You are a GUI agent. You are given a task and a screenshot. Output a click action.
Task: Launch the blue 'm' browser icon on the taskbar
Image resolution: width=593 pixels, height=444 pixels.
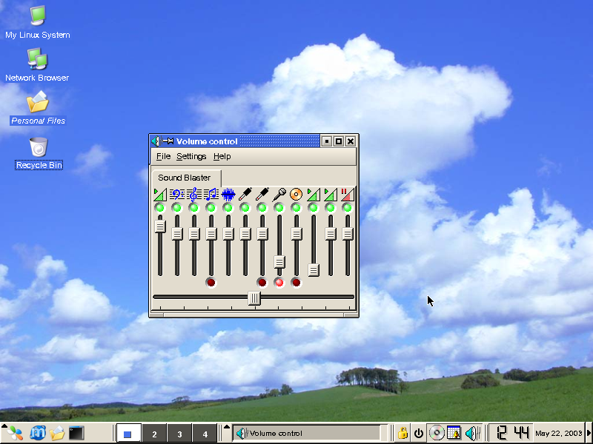point(38,433)
